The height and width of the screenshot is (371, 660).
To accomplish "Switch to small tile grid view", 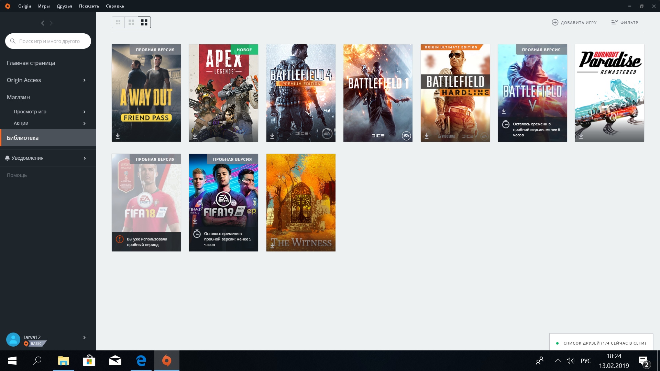I will point(118,22).
